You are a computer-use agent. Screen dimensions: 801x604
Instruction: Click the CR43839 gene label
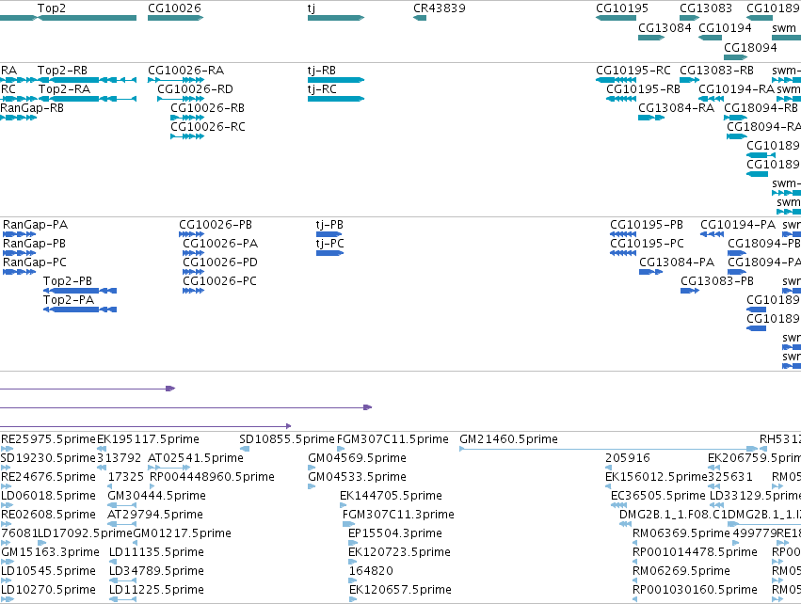[440, 8]
